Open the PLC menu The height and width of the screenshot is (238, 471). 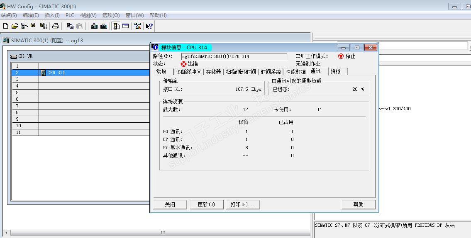click(70, 15)
